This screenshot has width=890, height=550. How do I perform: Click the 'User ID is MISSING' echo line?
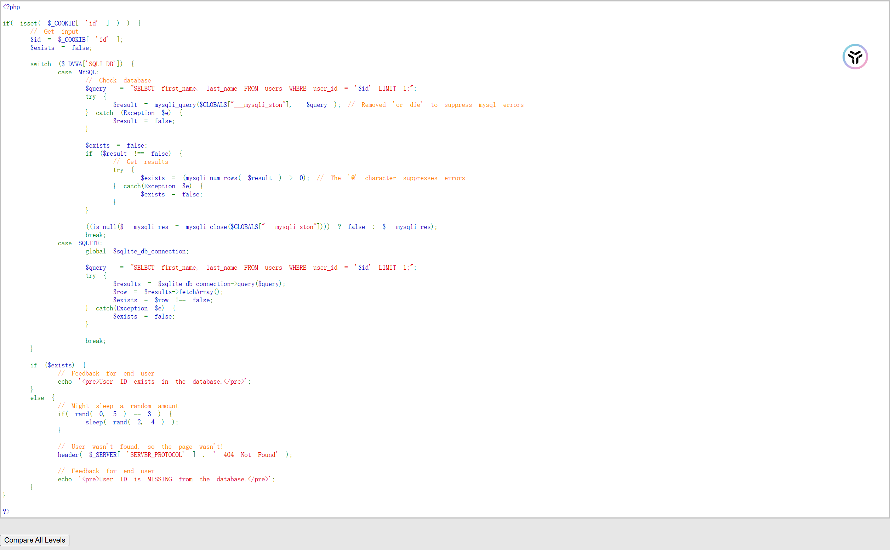point(166,479)
